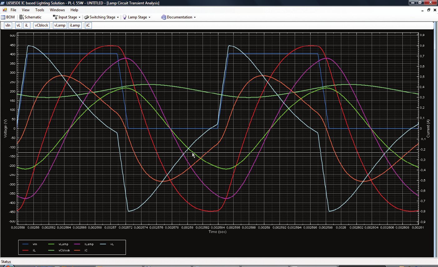Click the 'Current (A)' axis label
This screenshot has width=438, height=267.
click(428, 128)
